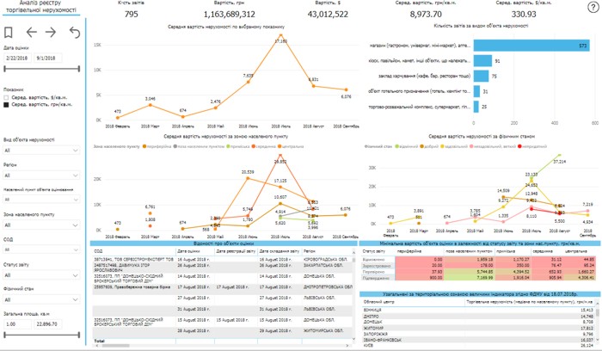Select the 'Аналіз реєстру торгівельної нерухомості' tab

coord(41,7)
